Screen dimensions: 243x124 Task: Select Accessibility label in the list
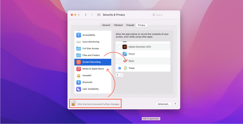(89, 35)
